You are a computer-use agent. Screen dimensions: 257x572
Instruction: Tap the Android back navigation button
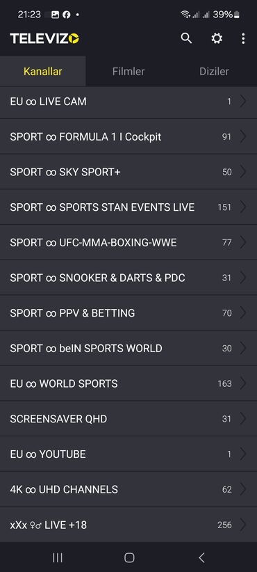coord(201,557)
